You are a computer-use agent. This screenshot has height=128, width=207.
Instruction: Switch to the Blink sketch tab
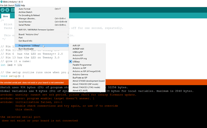click(5, 16)
